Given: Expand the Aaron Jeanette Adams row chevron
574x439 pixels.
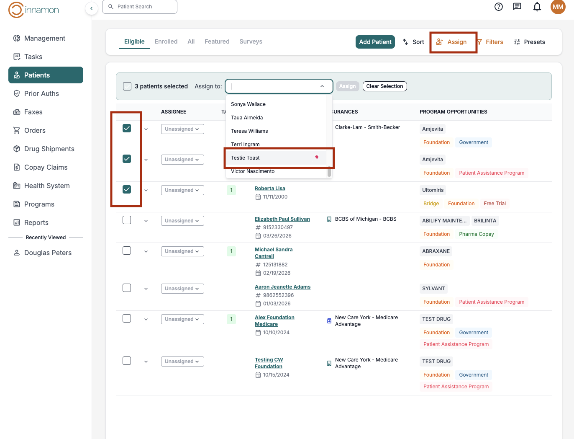Looking at the screenshot, I should (146, 289).
